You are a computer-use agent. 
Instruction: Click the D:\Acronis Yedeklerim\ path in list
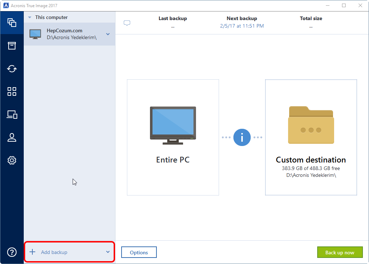tap(72, 38)
